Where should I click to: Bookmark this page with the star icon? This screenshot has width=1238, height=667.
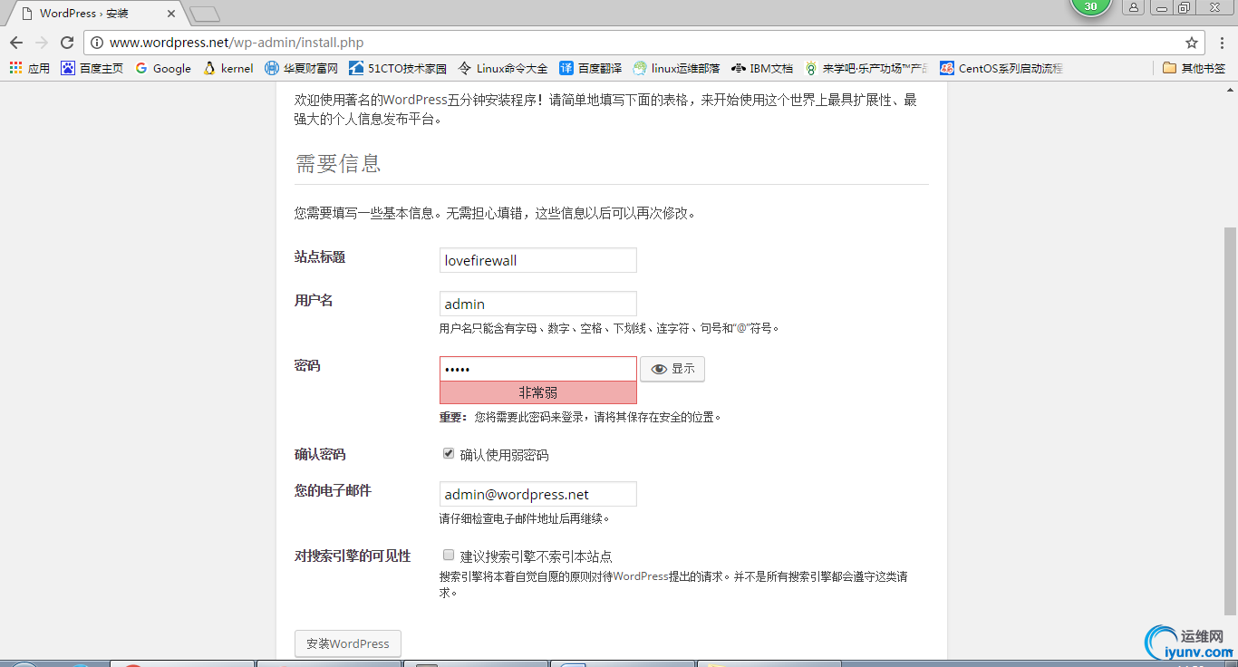tap(1192, 43)
